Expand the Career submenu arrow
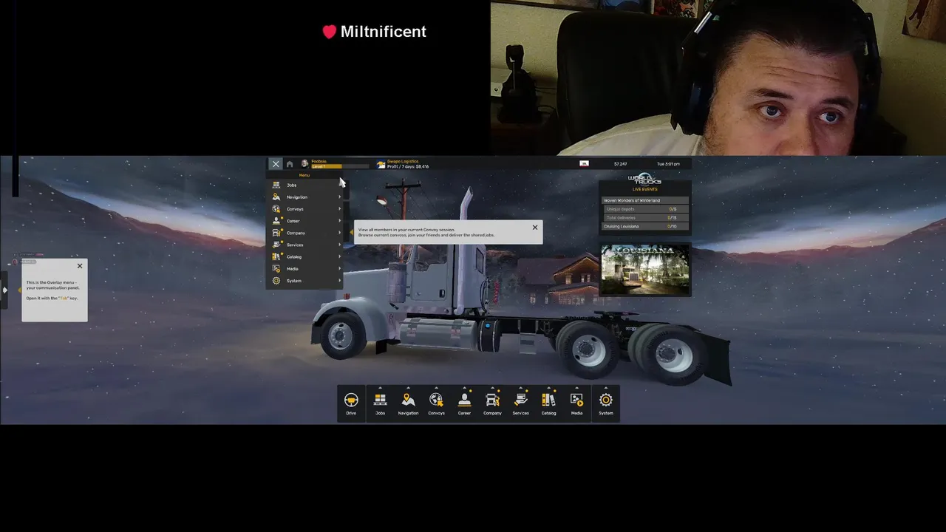This screenshot has height=532, width=946. point(340,221)
